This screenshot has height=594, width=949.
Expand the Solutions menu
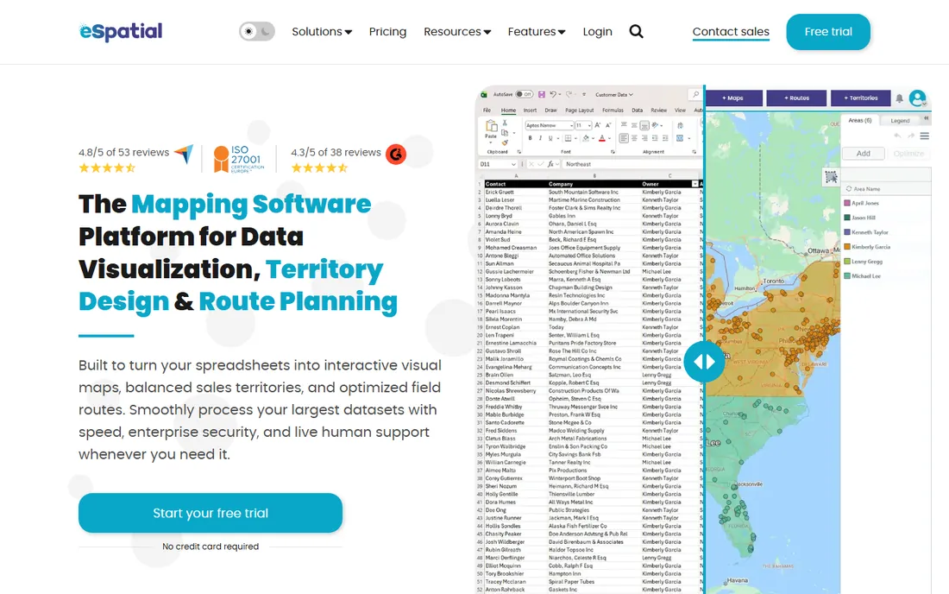pos(322,31)
